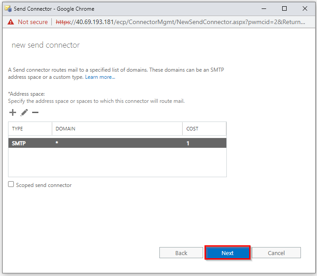Edit the selected address space with the pencil icon

24,113
